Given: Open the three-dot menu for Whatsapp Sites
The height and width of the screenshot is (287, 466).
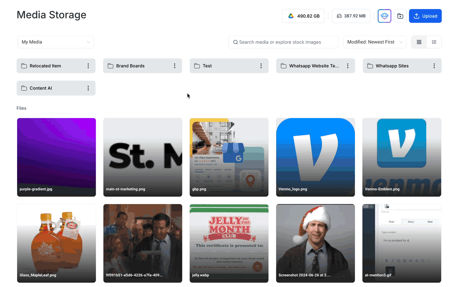Looking at the screenshot, I should point(434,66).
